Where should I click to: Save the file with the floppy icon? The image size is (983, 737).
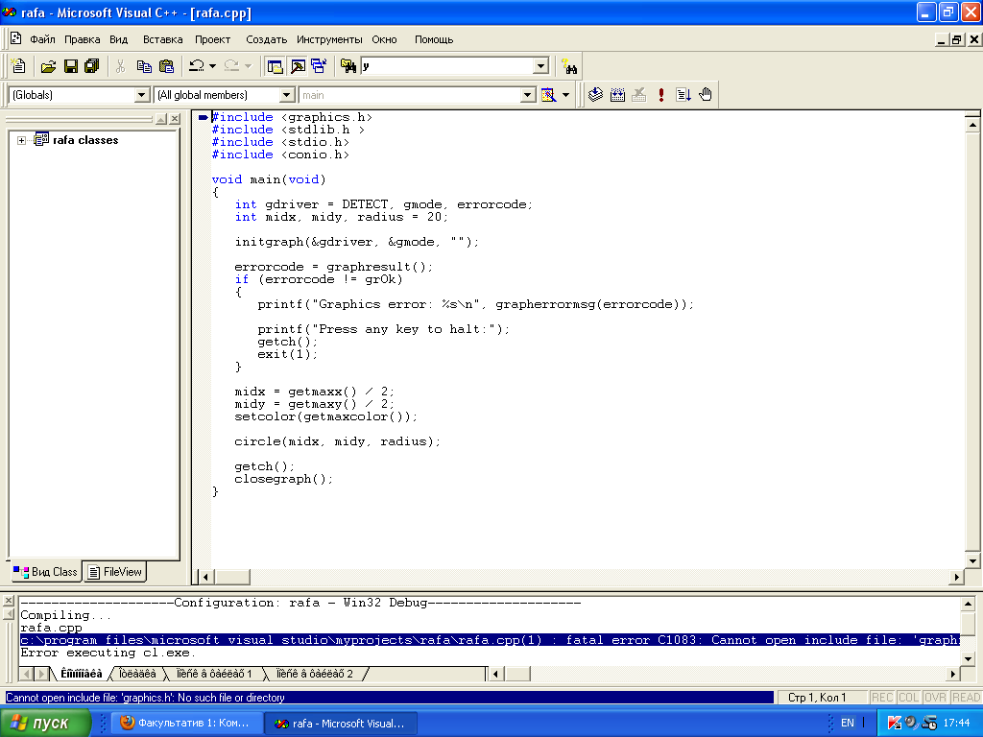point(70,66)
